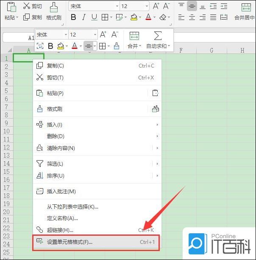Open the mini toolbar font size dropdown
Image resolution: width=256 pixels, height=260 pixels.
(95, 34)
